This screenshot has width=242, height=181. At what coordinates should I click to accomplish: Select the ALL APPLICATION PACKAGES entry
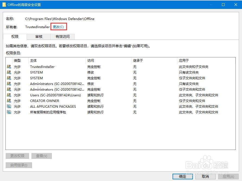(x=120, y=107)
